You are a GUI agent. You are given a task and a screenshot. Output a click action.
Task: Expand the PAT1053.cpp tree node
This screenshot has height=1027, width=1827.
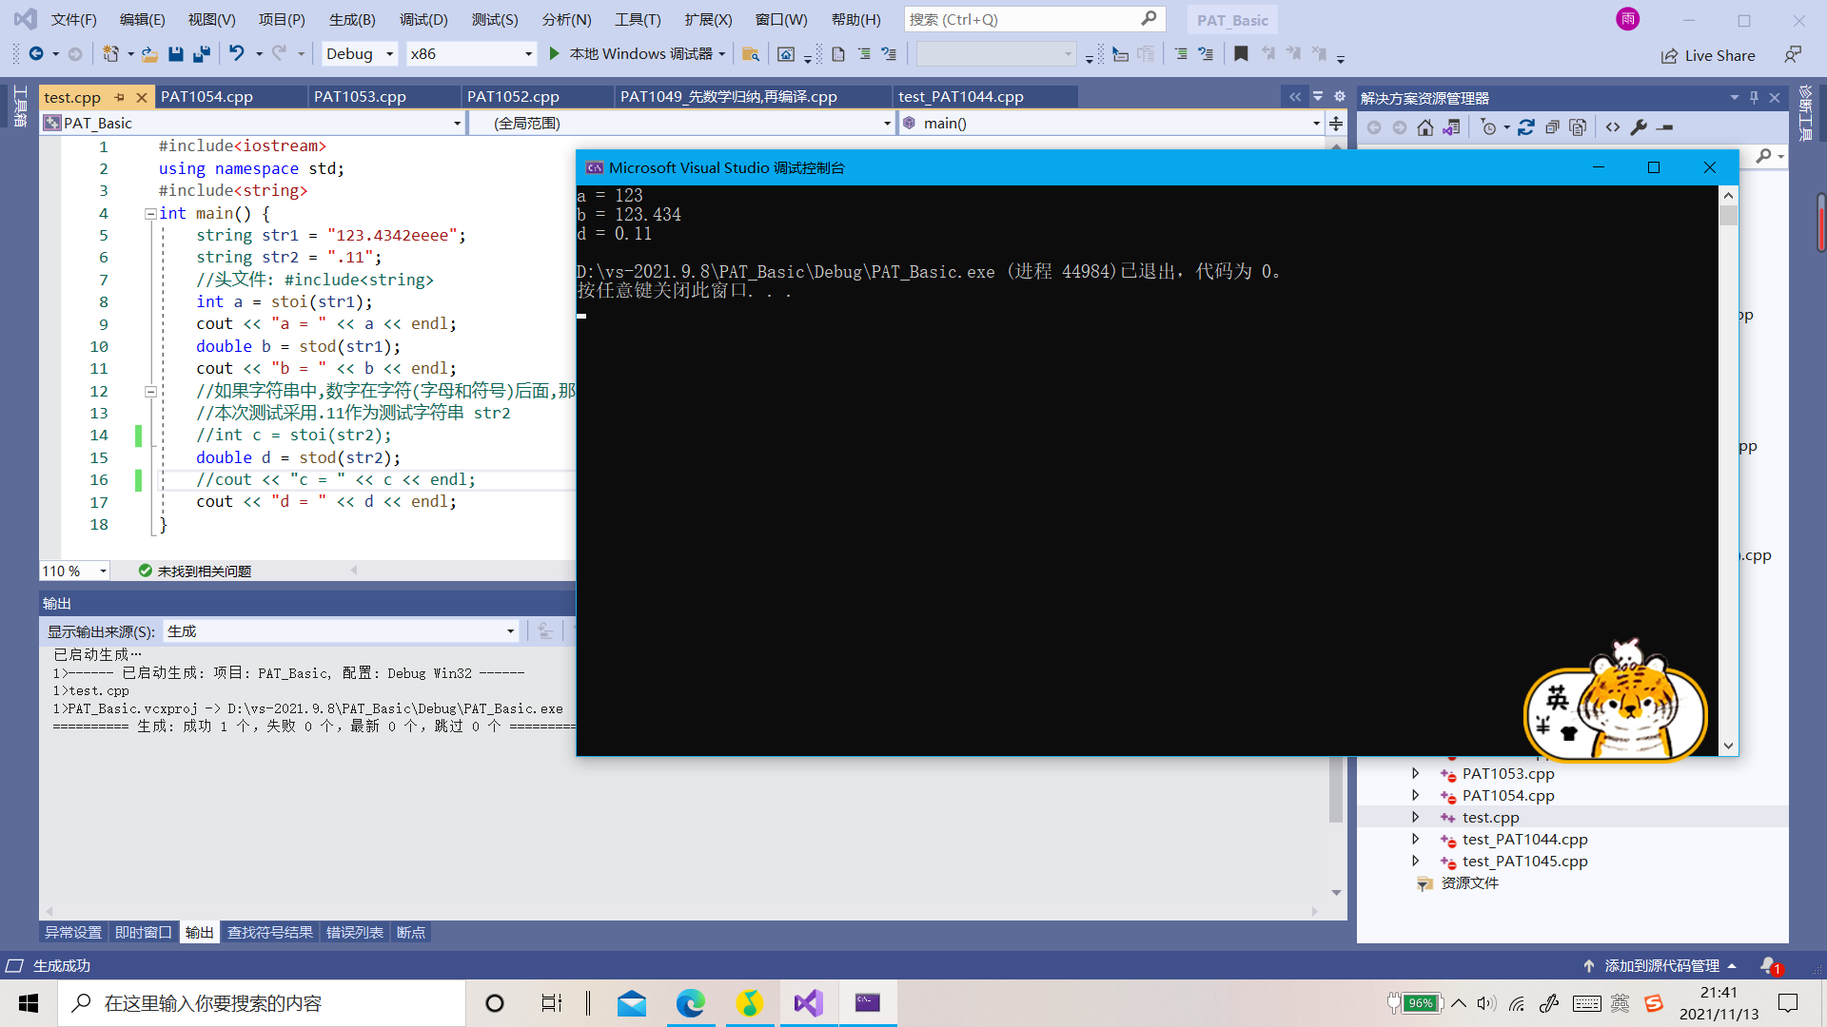1415,773
